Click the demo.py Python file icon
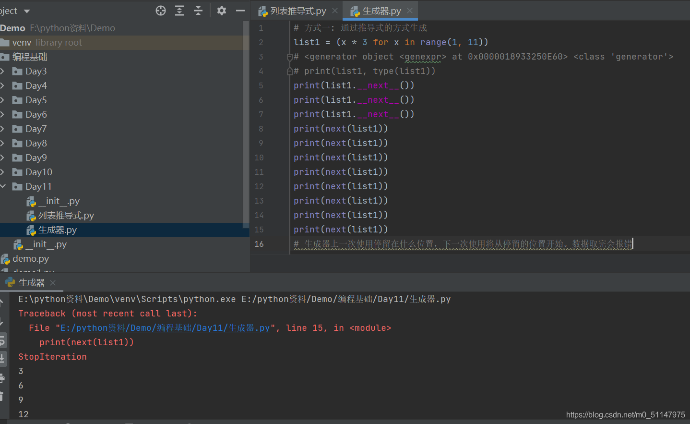This screenshot has height=424, width=690. click(5, 259)
